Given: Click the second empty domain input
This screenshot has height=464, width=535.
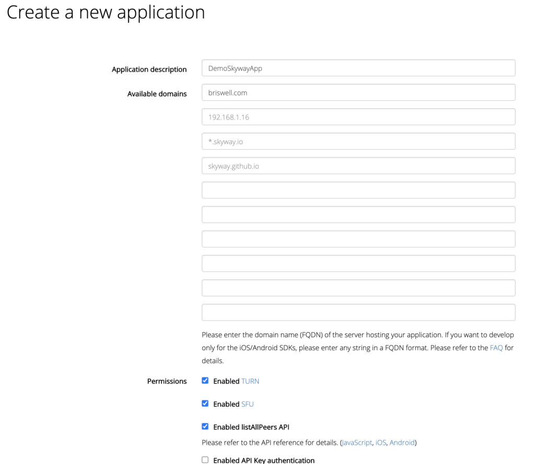Looking at the screenshot, I should [358, 214].
